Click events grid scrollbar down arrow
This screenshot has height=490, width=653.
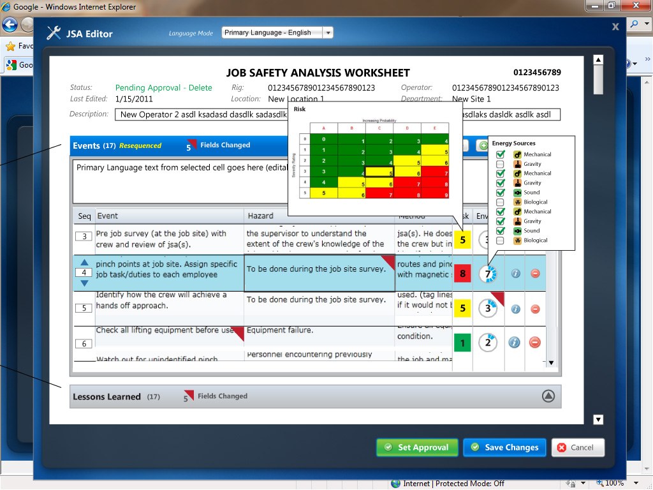coord(551,362)
